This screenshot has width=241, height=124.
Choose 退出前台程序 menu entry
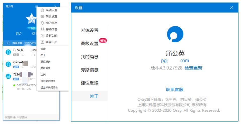[x=48, y=81]
